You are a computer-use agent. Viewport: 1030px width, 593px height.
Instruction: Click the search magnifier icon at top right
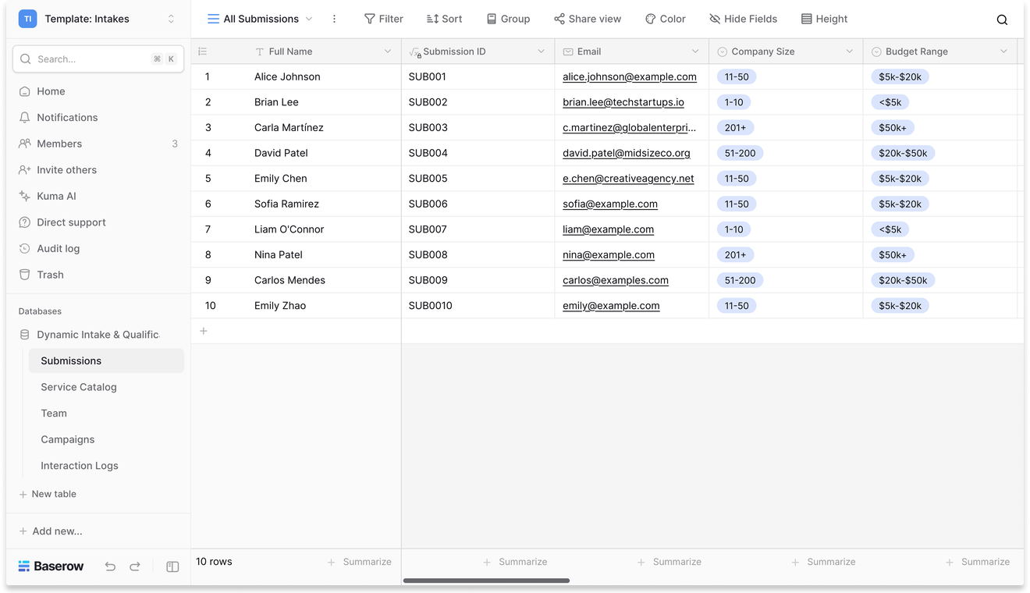coord(1002,20)
